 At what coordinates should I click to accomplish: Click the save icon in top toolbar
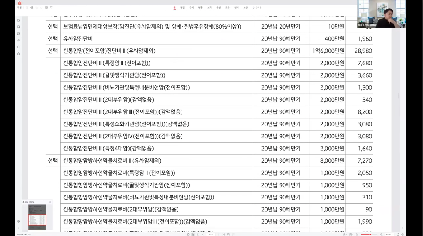27,7
